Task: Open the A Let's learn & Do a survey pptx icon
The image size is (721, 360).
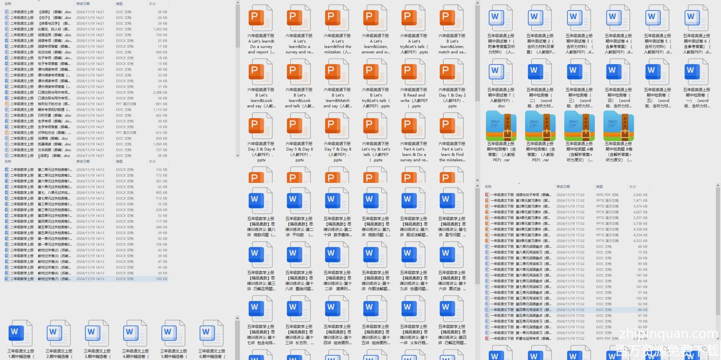Action: [x=261, y=18]
